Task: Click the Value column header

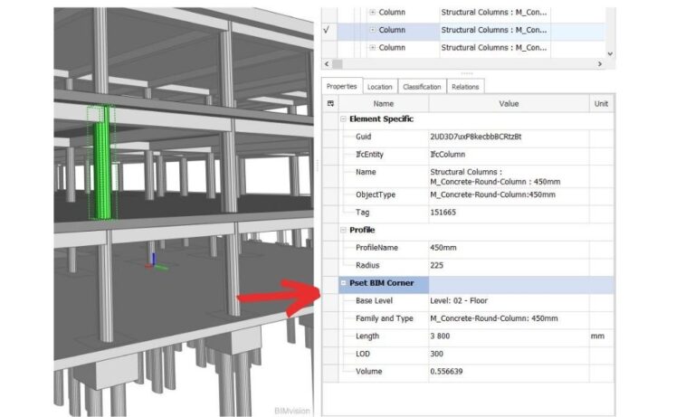Action: click(x=509, y=103)
